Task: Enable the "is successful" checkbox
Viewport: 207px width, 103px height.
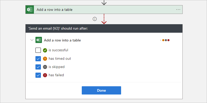Action: click(38, 50)
